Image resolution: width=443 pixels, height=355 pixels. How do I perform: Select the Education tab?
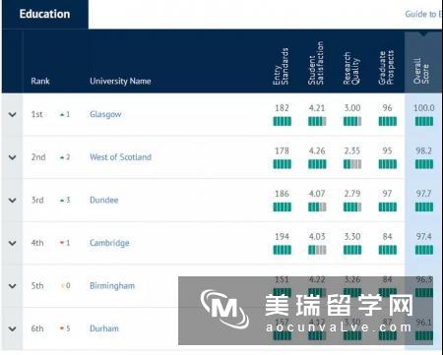point(44,14)
